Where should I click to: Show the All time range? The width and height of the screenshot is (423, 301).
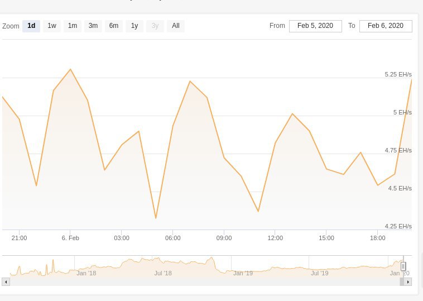176,26
